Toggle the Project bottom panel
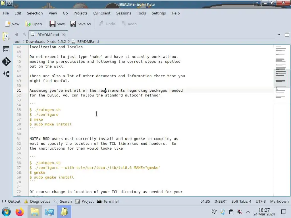Viewport: 291px width, 218px height. (x=85, y=201)
